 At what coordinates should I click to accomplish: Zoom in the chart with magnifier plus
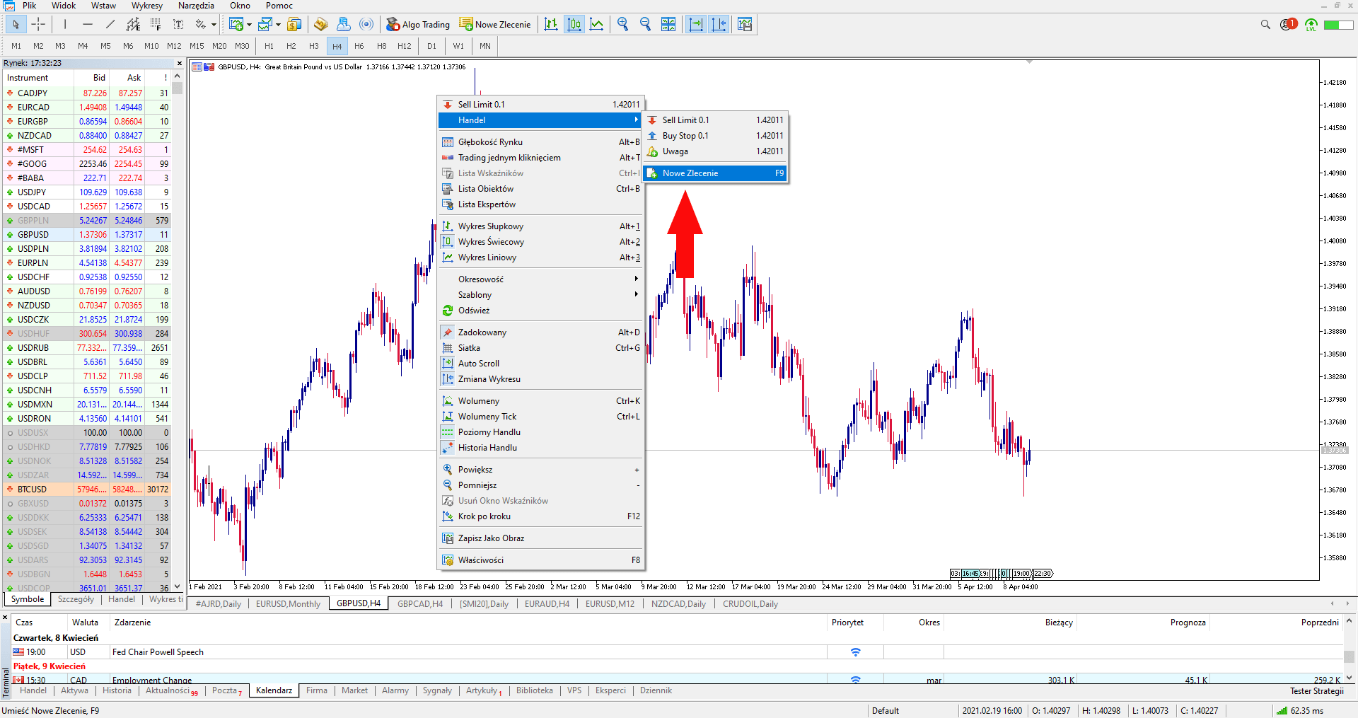pyautogui.click(x=623, y=24)
